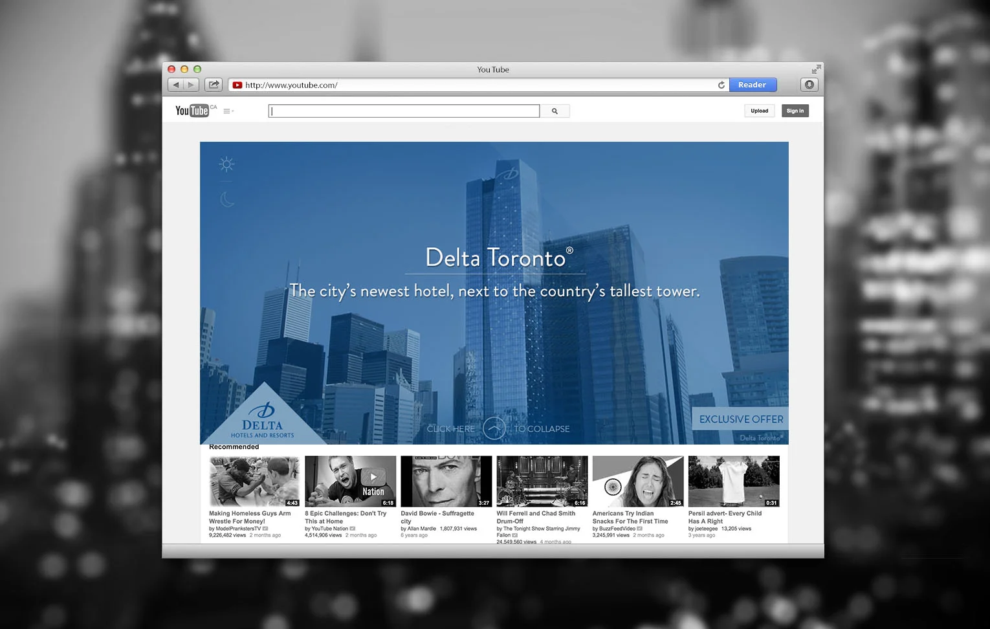Focus the YouTube search input field
The image size is (990, 629).
click(404, 111)
